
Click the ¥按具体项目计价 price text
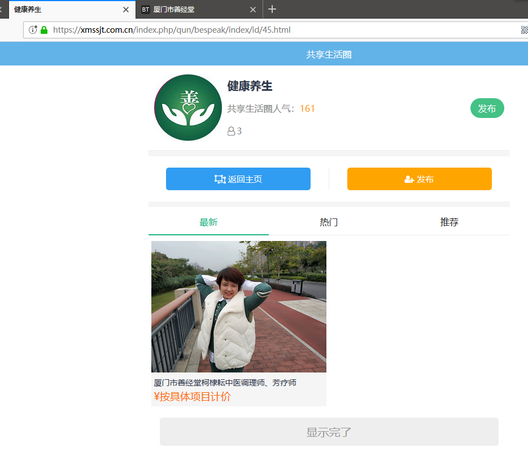pyautogui.click(x=192, y=397)
